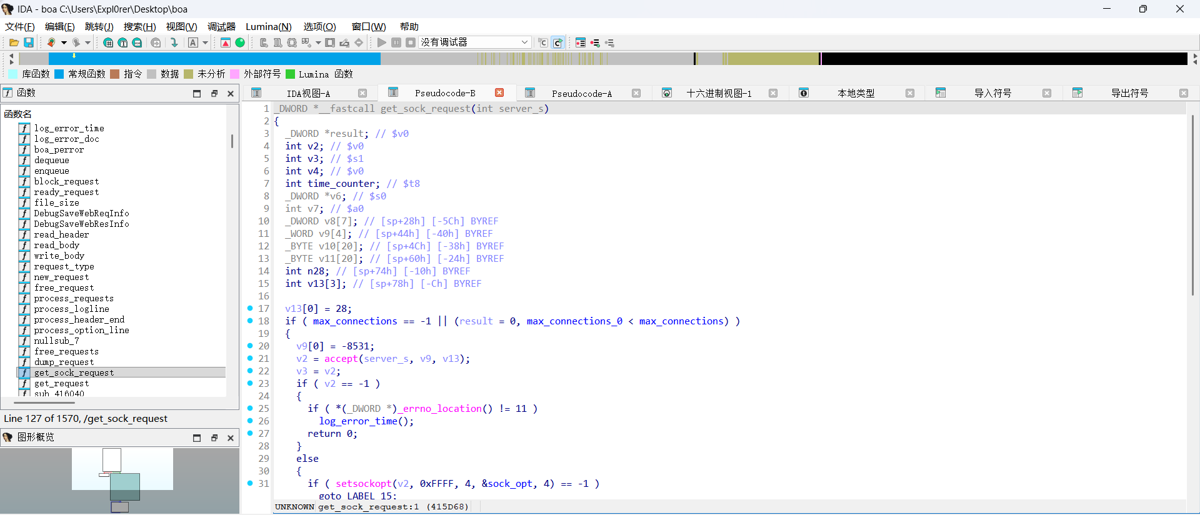
Task: Click the last grey lines toolbar icon
Action: (x=609, y=42)
